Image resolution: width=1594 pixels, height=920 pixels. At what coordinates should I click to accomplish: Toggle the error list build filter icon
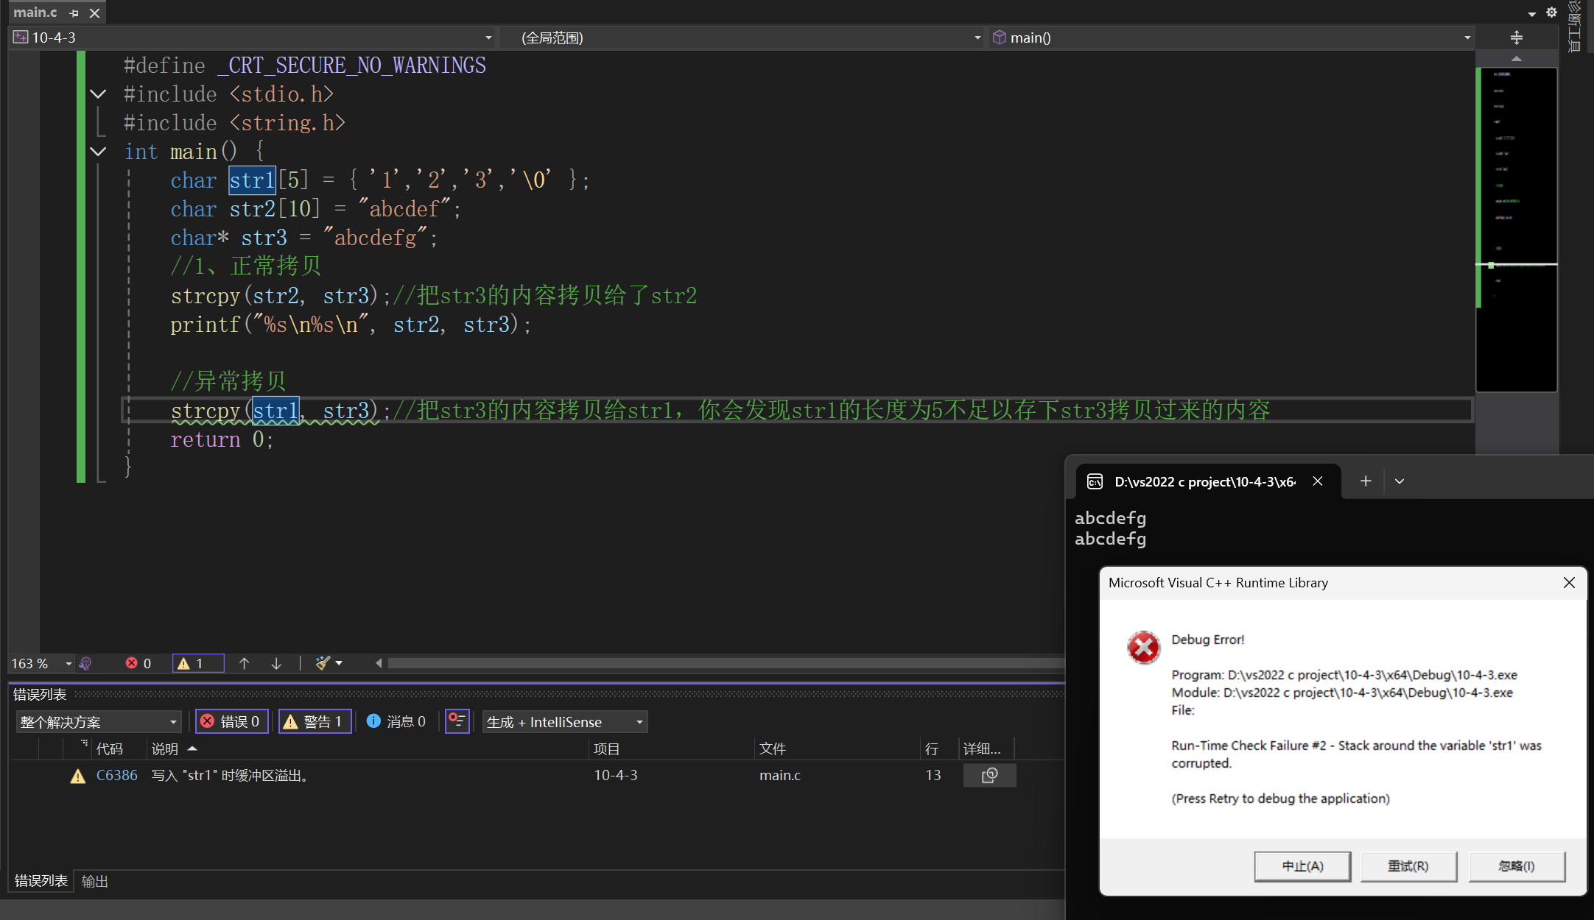tap(457, 721)
